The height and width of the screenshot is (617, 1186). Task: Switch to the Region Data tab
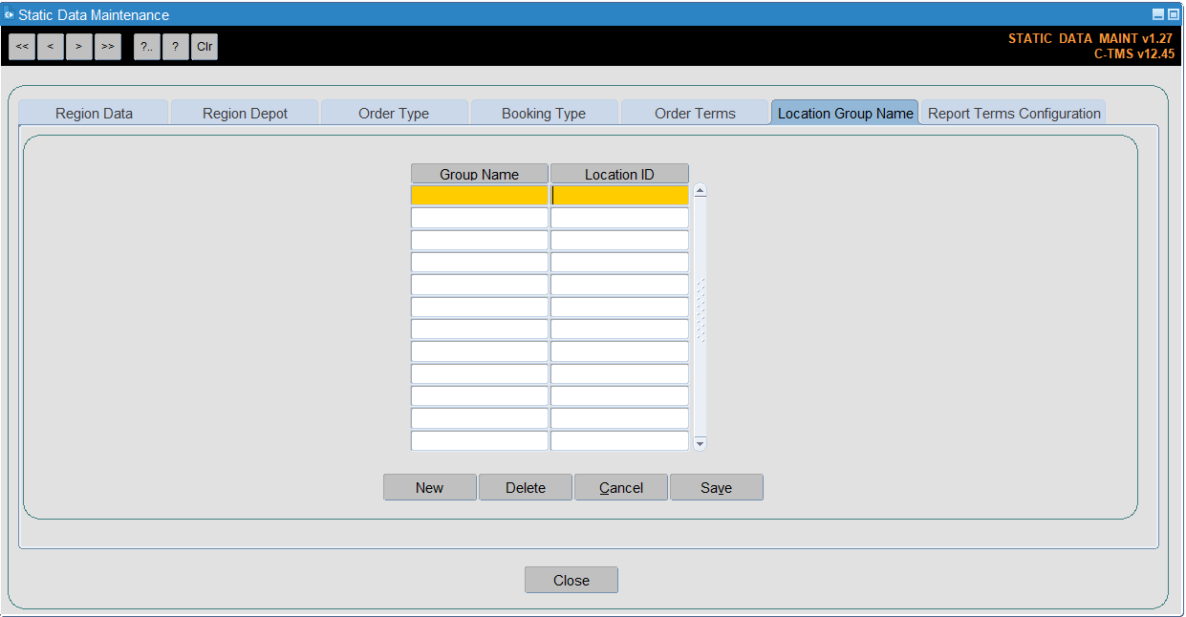point(94,113)
